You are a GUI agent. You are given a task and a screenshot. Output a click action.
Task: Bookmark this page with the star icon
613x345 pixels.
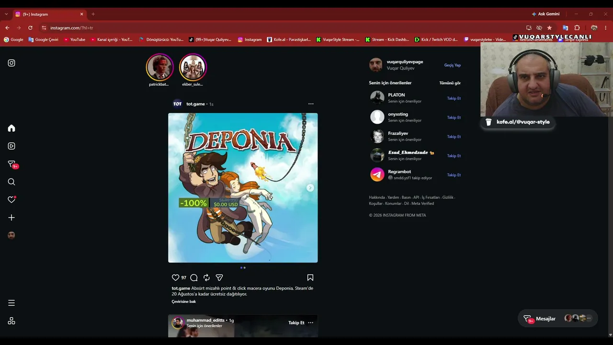tap(549, 28)
